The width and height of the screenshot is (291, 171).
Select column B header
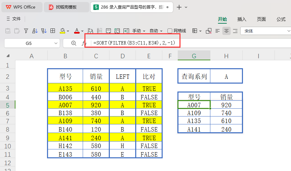[65, 56]
